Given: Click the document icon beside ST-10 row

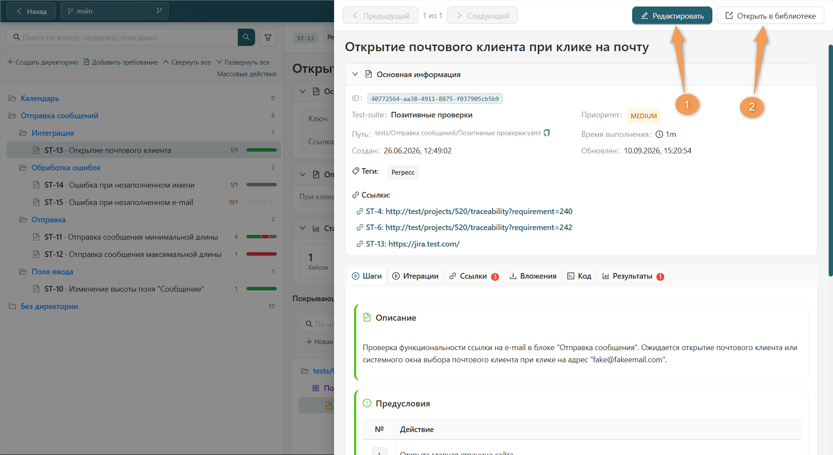Looking at the screenshot, I should (36, 289).
